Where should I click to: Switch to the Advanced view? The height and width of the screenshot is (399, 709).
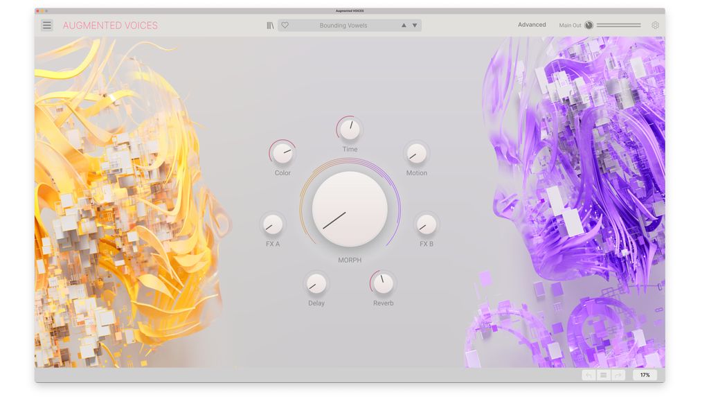[532, 24]
